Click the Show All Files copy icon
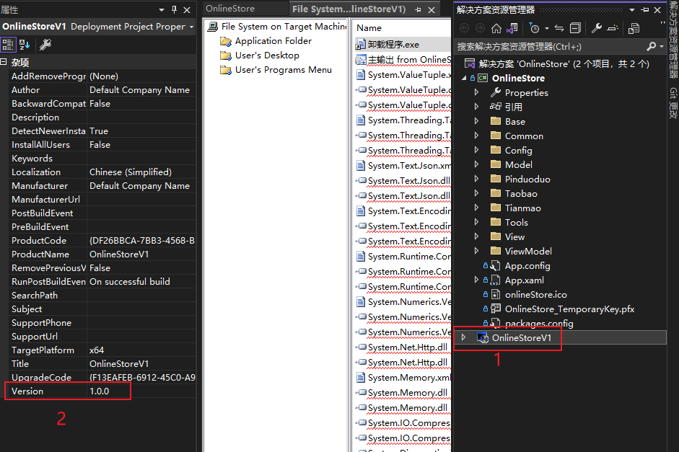Screen dimensions: 679x452 click(633, 28)
